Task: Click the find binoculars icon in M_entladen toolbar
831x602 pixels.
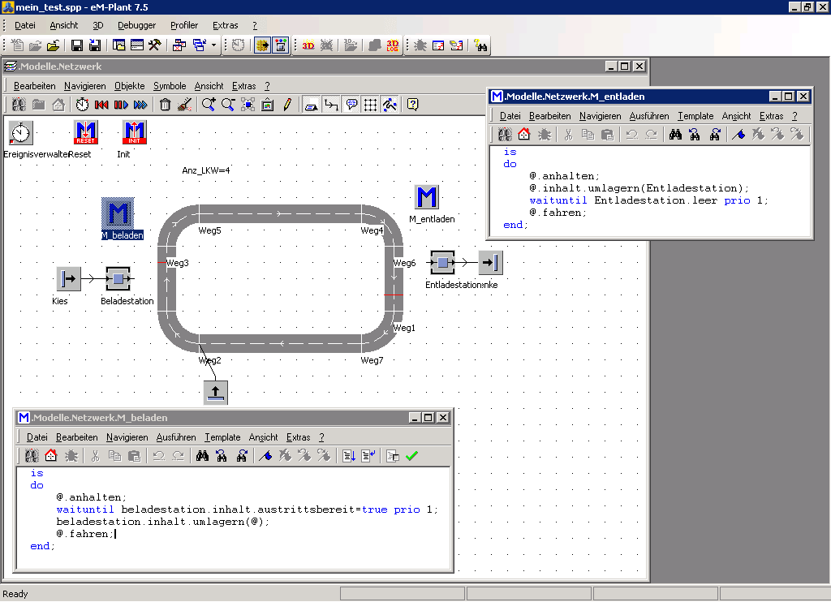Action: [675, 135]
